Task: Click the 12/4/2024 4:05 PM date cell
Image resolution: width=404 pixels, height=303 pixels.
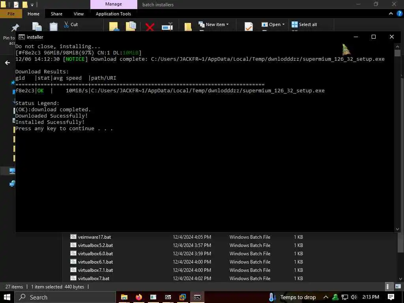Action: click(192, 237)
